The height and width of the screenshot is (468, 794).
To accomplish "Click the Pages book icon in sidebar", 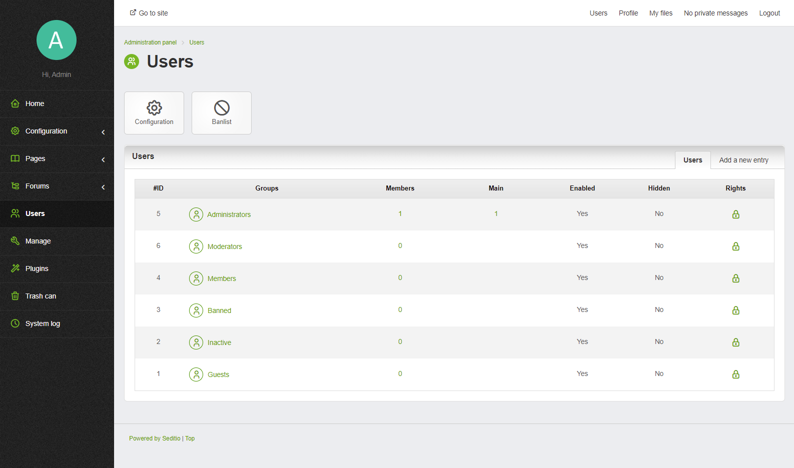I will tap(16, 158).
